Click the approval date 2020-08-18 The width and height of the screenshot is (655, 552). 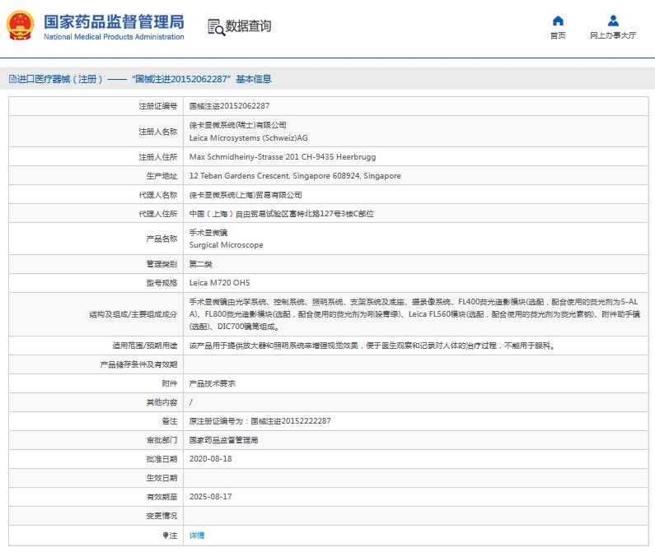coord(210,459)
